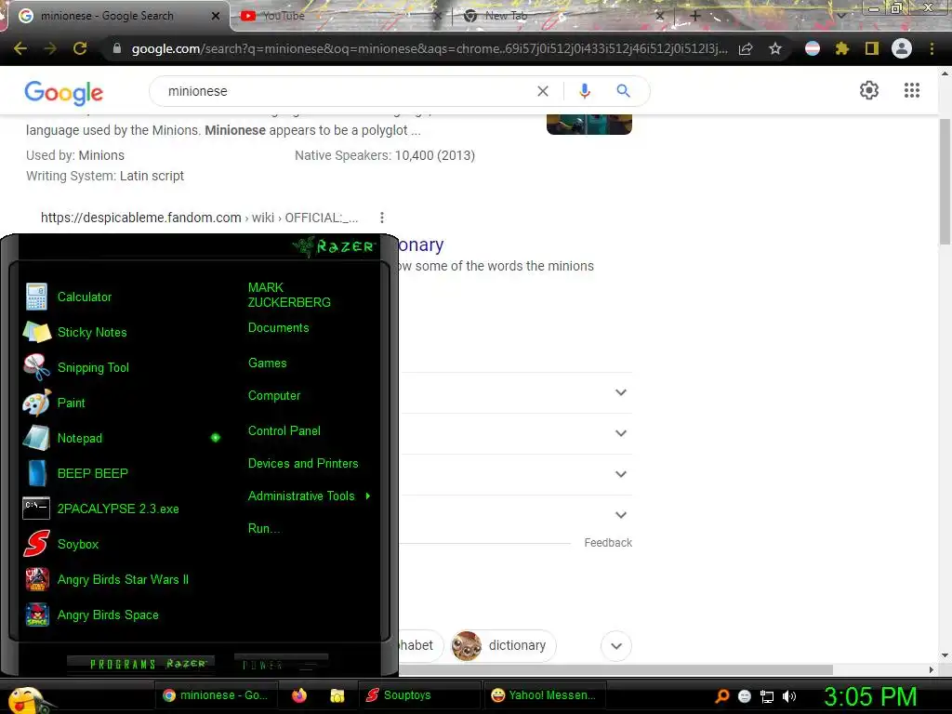Open MARK ZUCKERBERG user folder
The width and height of the screenshot is (952, 714).
coord(289,295)
